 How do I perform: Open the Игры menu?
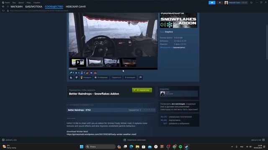click(x=28, y=2)
